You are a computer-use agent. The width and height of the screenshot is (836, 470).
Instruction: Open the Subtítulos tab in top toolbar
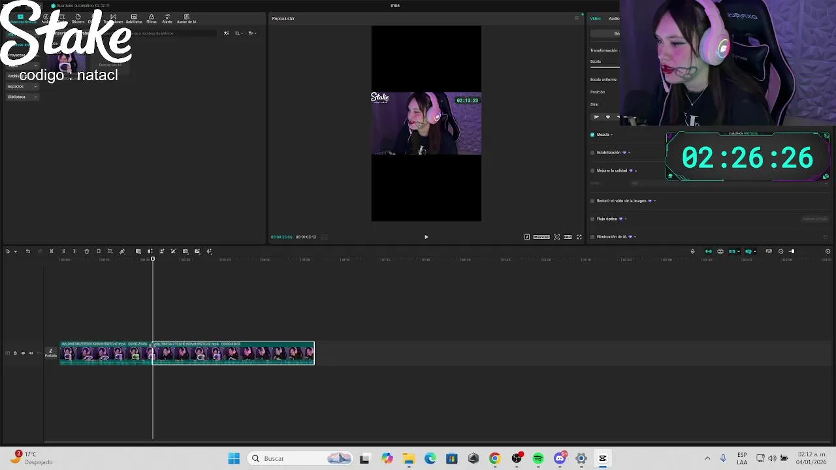[134, 19]
